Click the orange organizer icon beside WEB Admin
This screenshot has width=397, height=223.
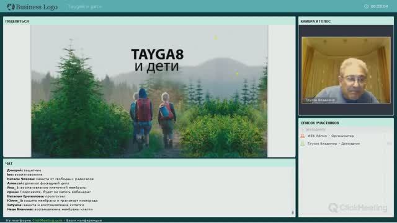(303, 136)
